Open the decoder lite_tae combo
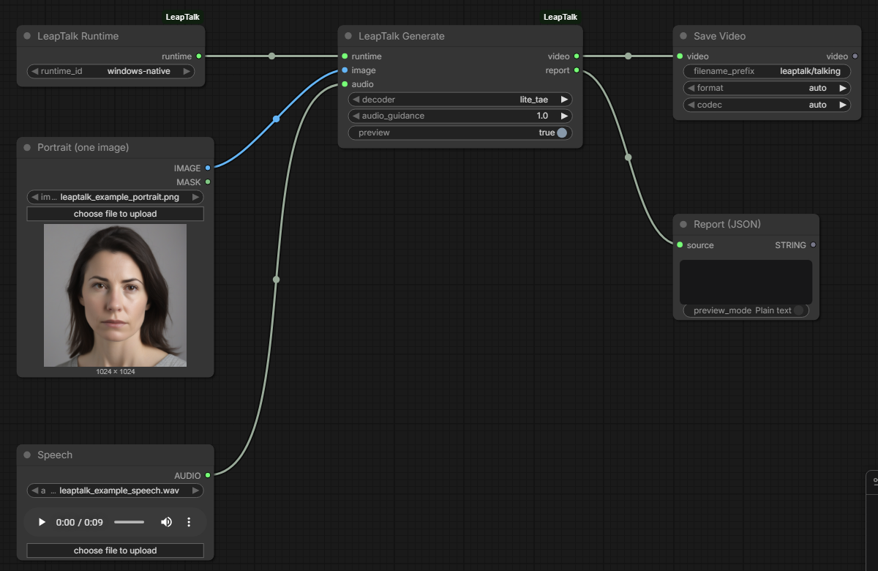Viewport: 878px width, 571px height. [x=460, y=100]
